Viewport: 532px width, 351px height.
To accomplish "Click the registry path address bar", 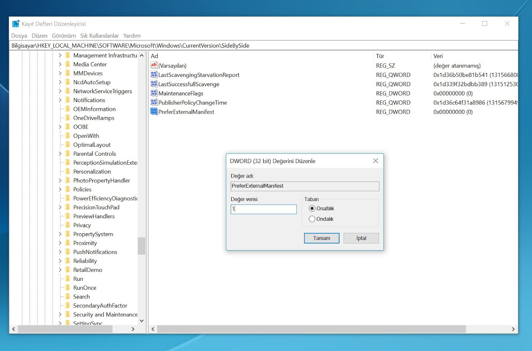I will tap(263, 46).
